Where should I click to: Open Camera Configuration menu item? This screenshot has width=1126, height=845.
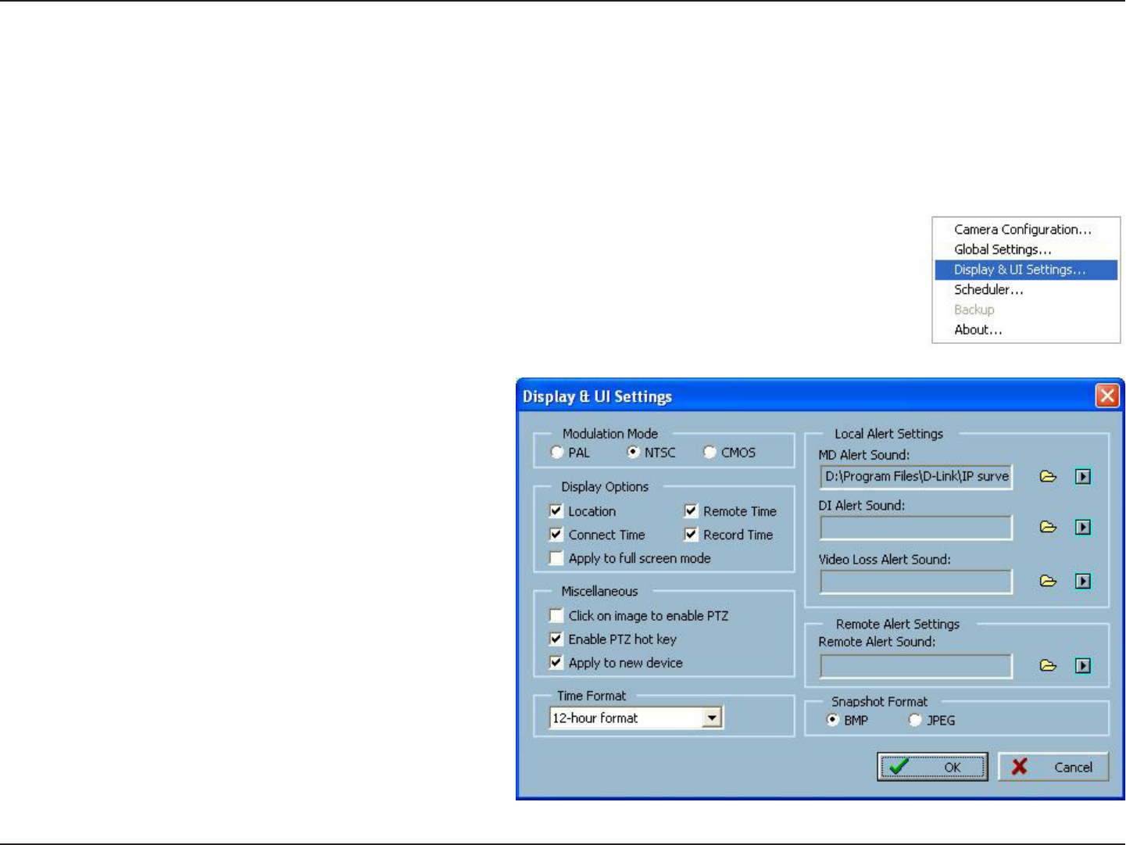(x=1026, y=230)
